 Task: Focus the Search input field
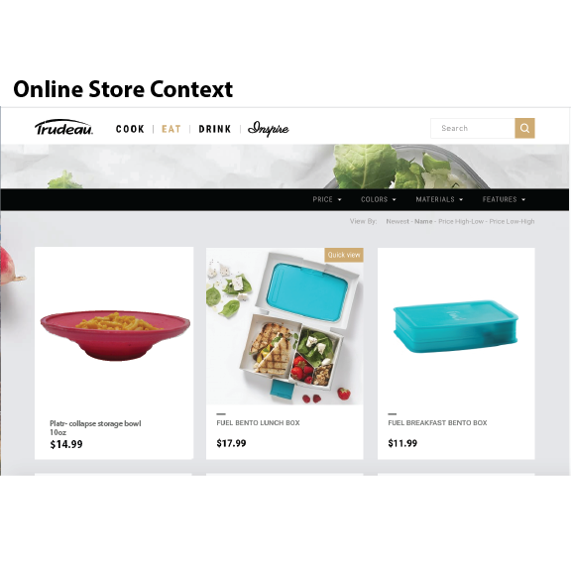pos(473,128)
